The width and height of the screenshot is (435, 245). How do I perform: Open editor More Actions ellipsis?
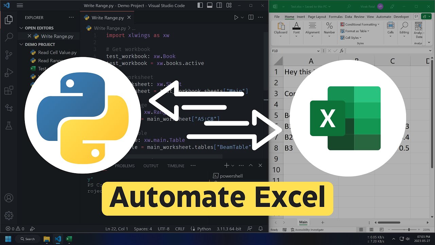pyautogui.click(x=261, y=17)
